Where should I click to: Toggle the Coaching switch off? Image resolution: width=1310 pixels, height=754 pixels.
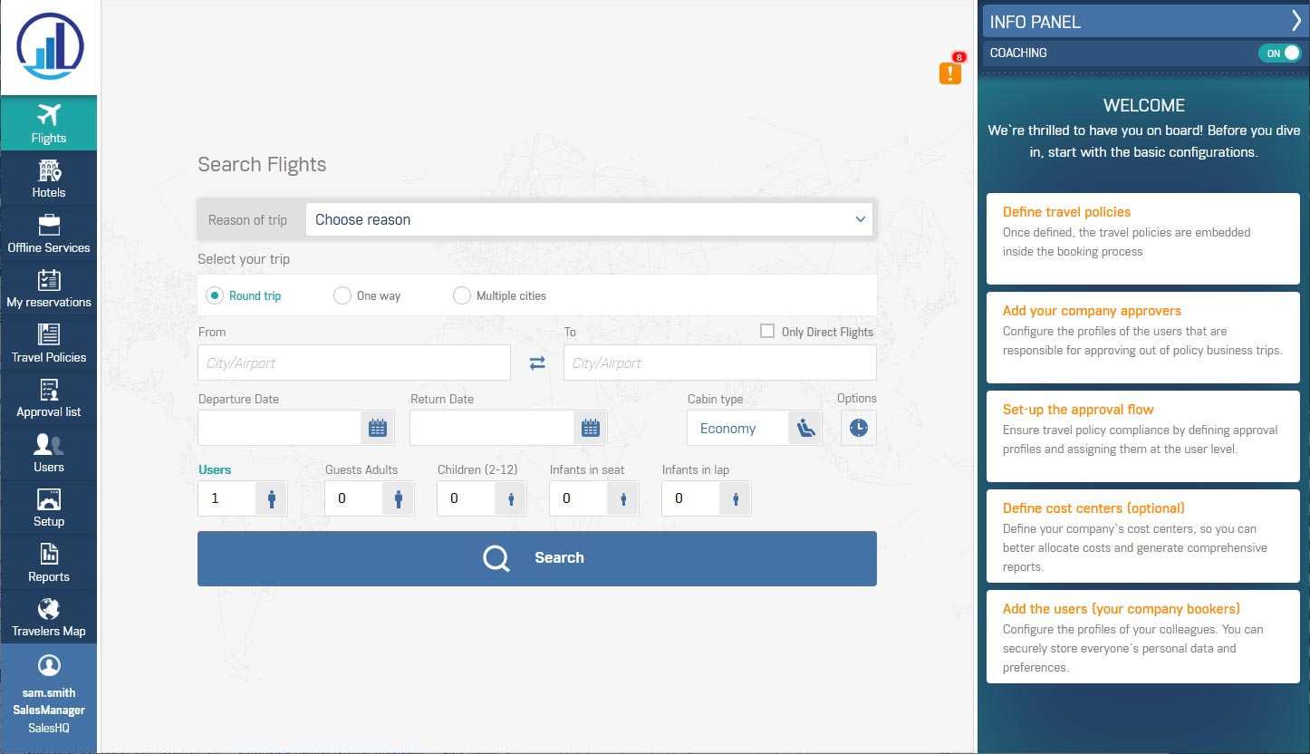point(1278,53)
